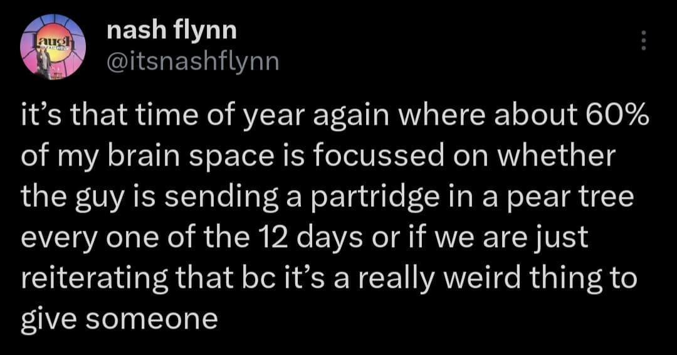Visit the @itsnashflynn handle link
677x355 pixels.
[x=192, y=61]
